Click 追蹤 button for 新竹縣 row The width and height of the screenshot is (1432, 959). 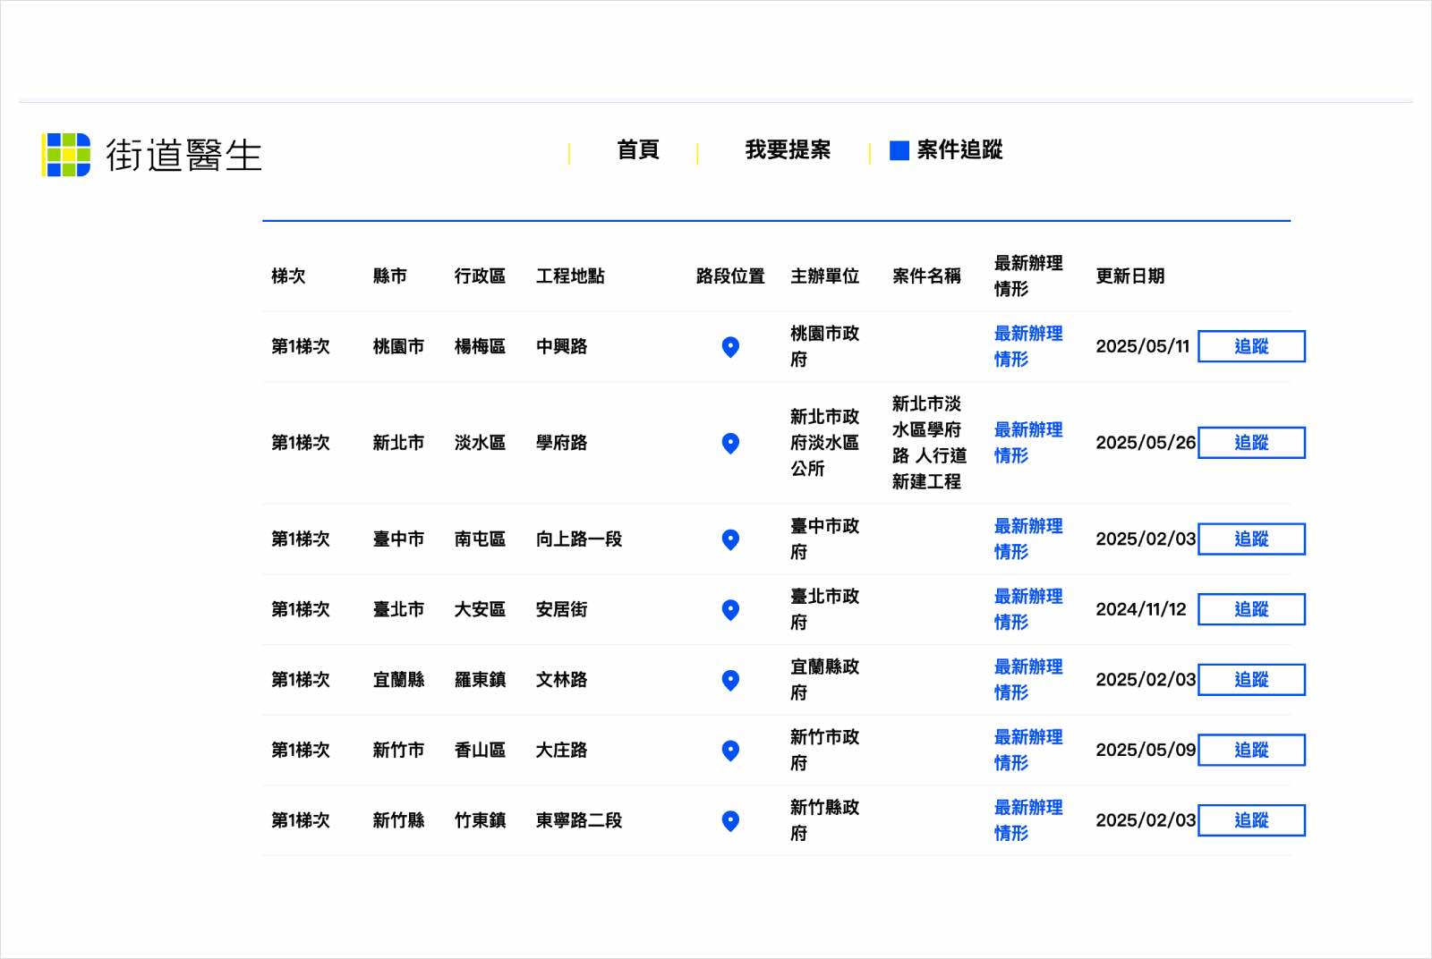tap(1251, 820)
